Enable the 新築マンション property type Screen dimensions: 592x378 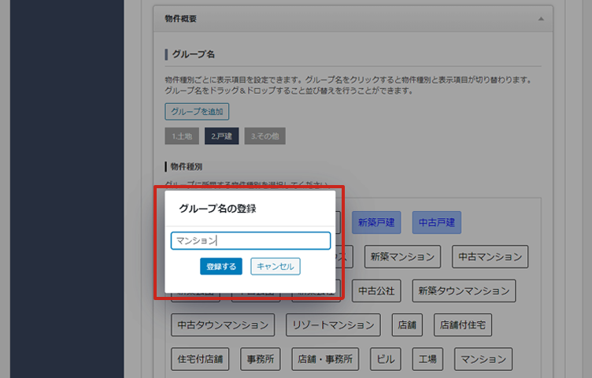click(401, 257)
